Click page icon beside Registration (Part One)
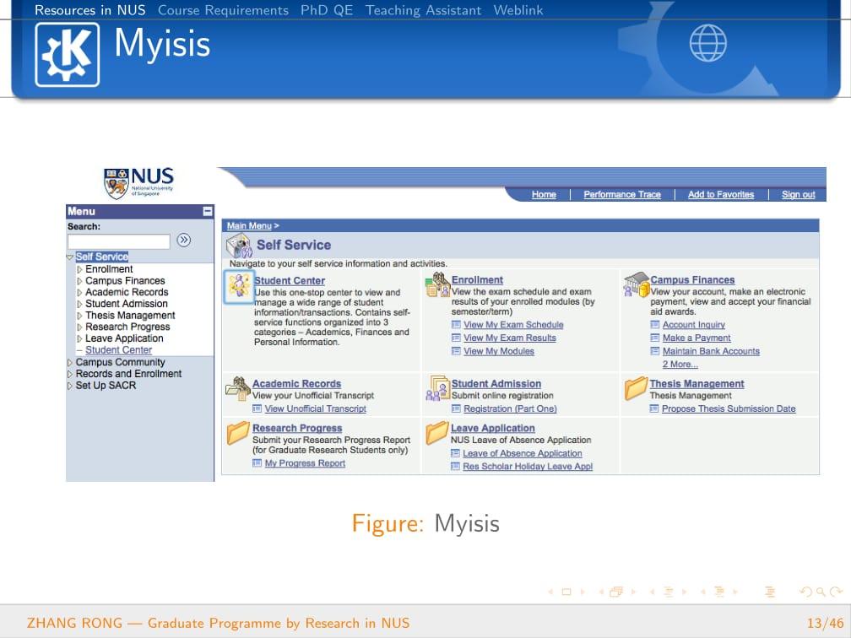851x638 pixels. coord(456,408)
